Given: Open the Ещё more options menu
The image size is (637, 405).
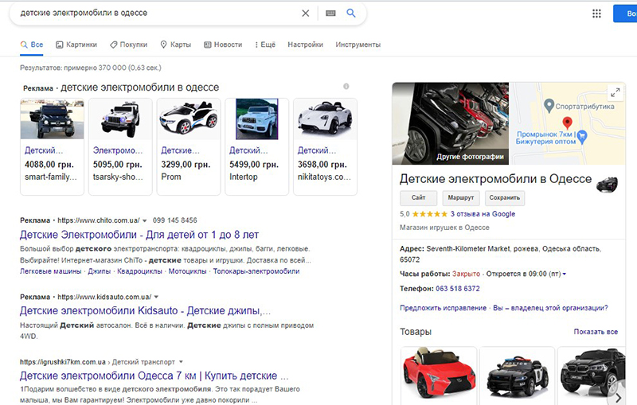Looking at the screenshot, I should (265, 45).
